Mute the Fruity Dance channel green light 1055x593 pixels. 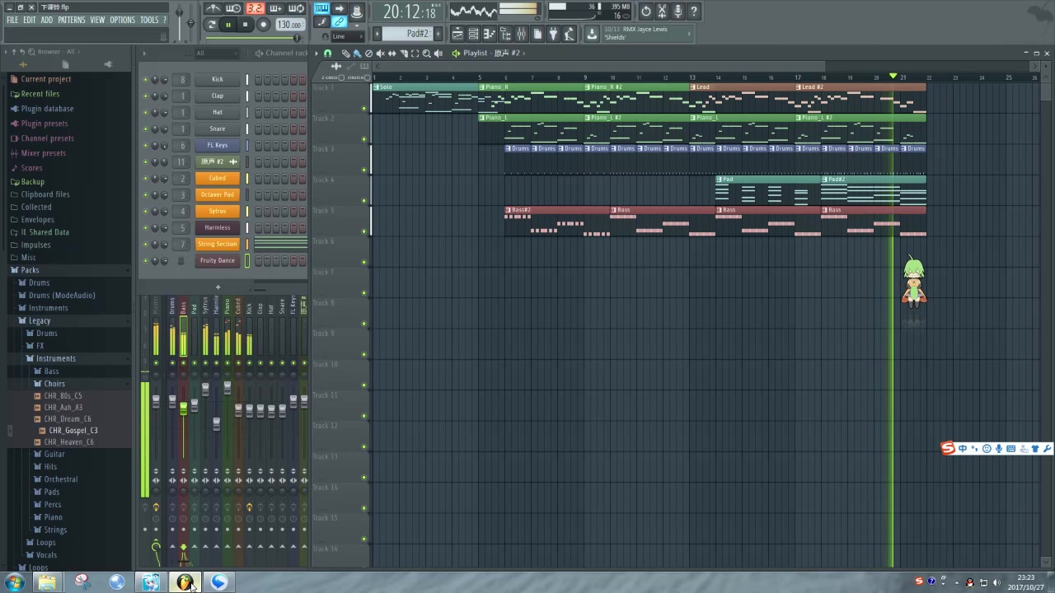click(146, 261)
